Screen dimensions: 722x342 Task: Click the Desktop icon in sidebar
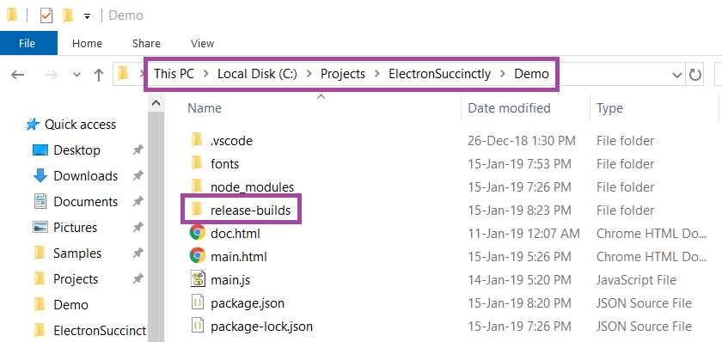[x=40, y=150]
